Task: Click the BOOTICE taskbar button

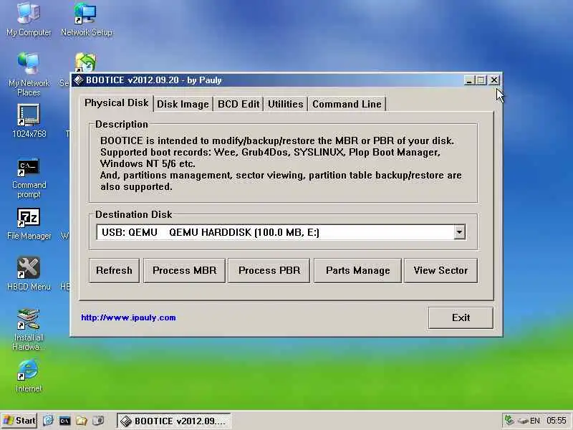Action: (173, 421)
